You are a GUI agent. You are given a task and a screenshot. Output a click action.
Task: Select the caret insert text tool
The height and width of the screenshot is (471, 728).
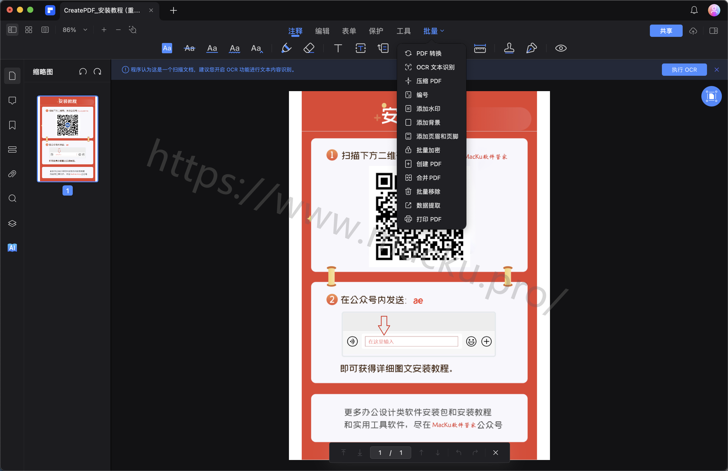coord(257,48)
